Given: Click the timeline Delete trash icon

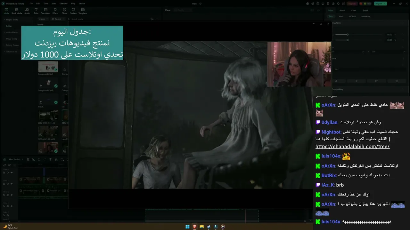Looking at the screenshot, I should coord(50,159).
